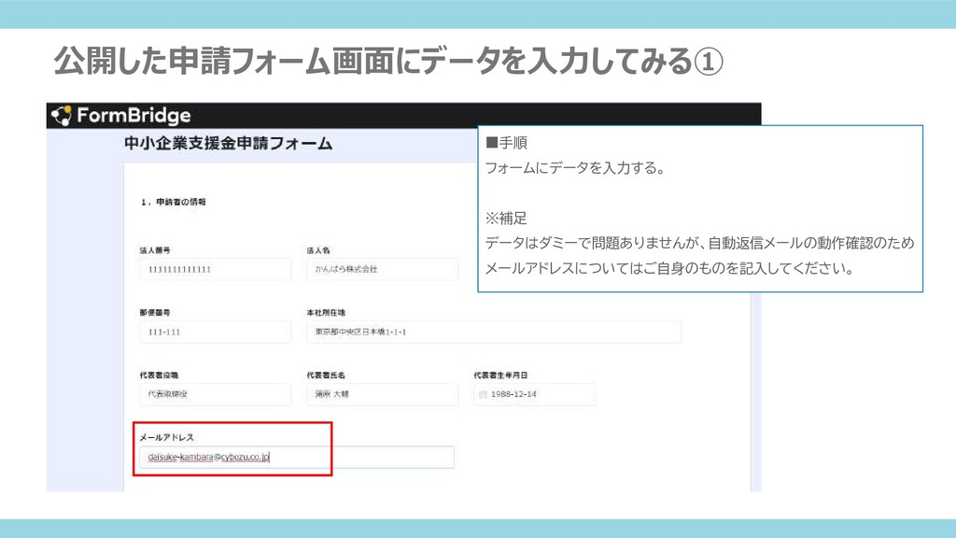Image resolution: width=956 pixels, height=538 pixels.
Task: Click the メールアドレス email input field
Action: coord(297,458)
